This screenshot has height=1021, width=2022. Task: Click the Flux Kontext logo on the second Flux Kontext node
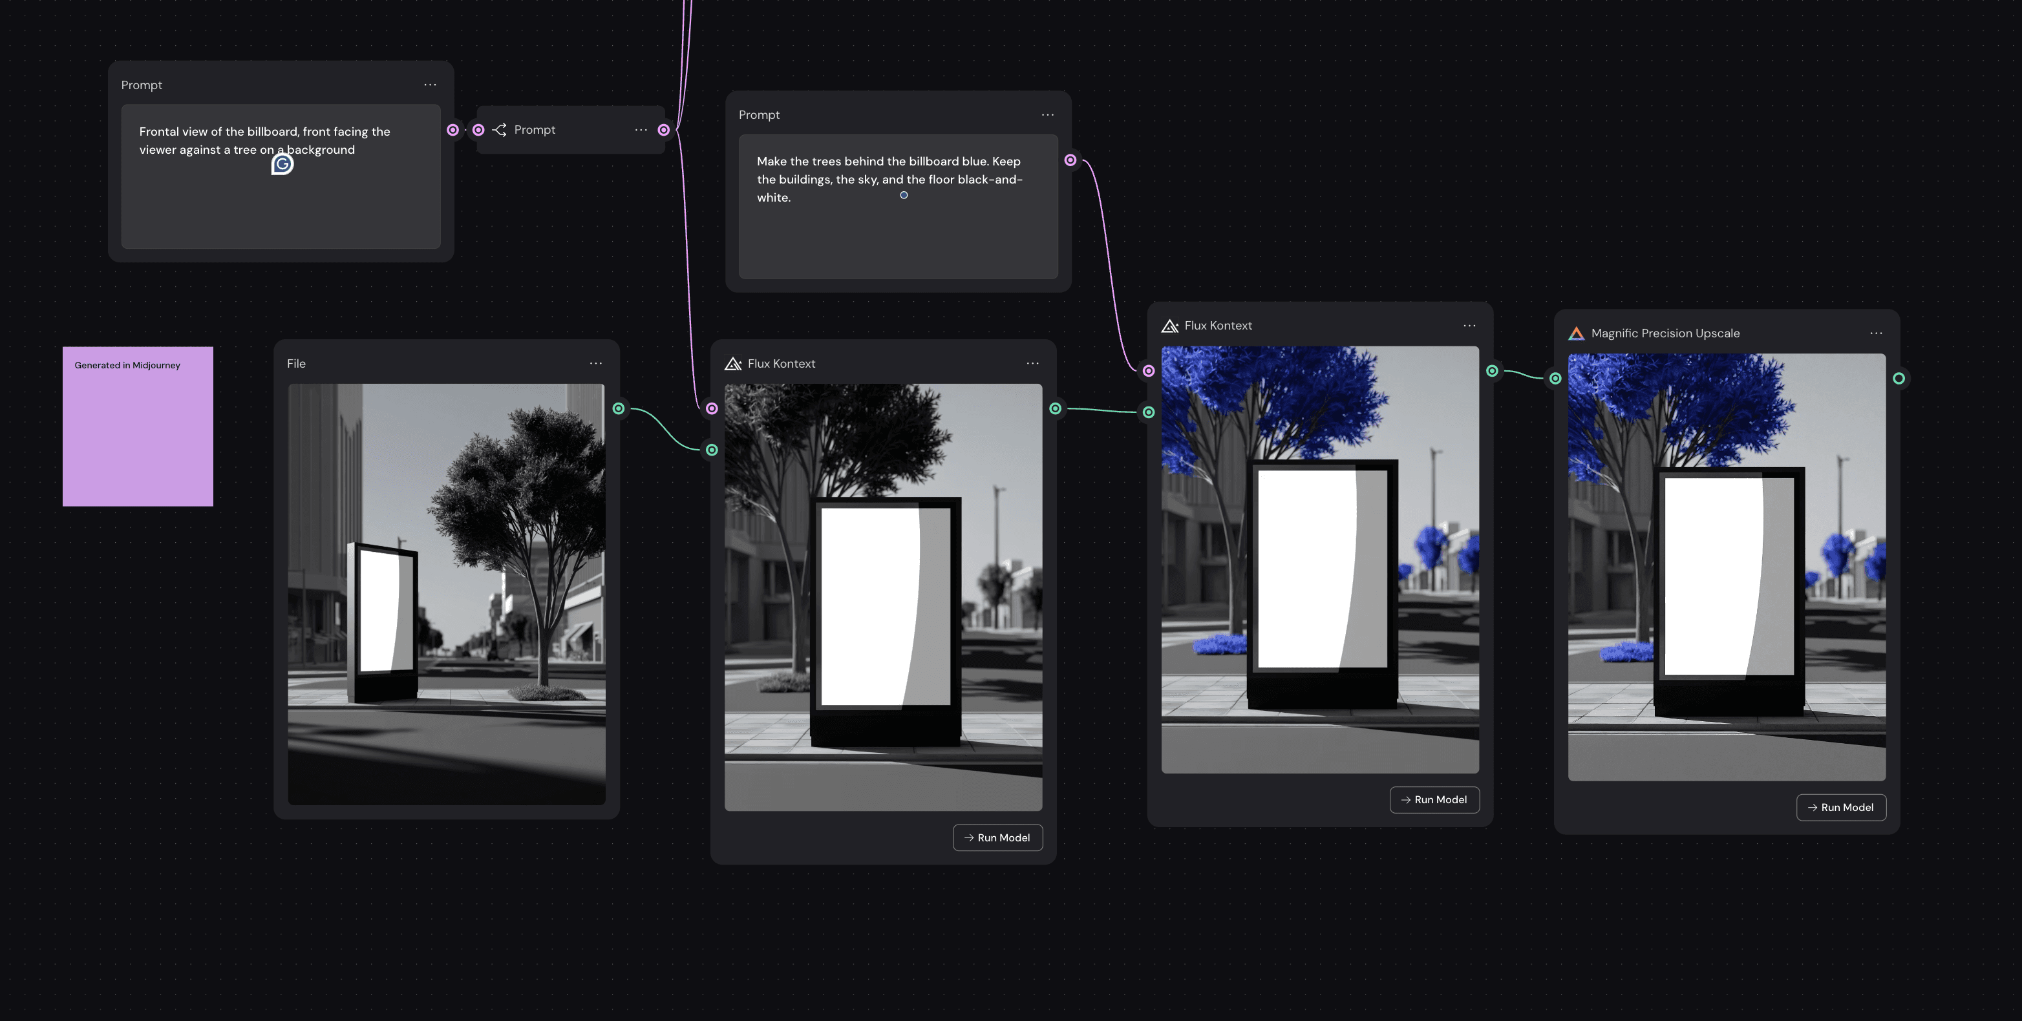click(1169, 325)
